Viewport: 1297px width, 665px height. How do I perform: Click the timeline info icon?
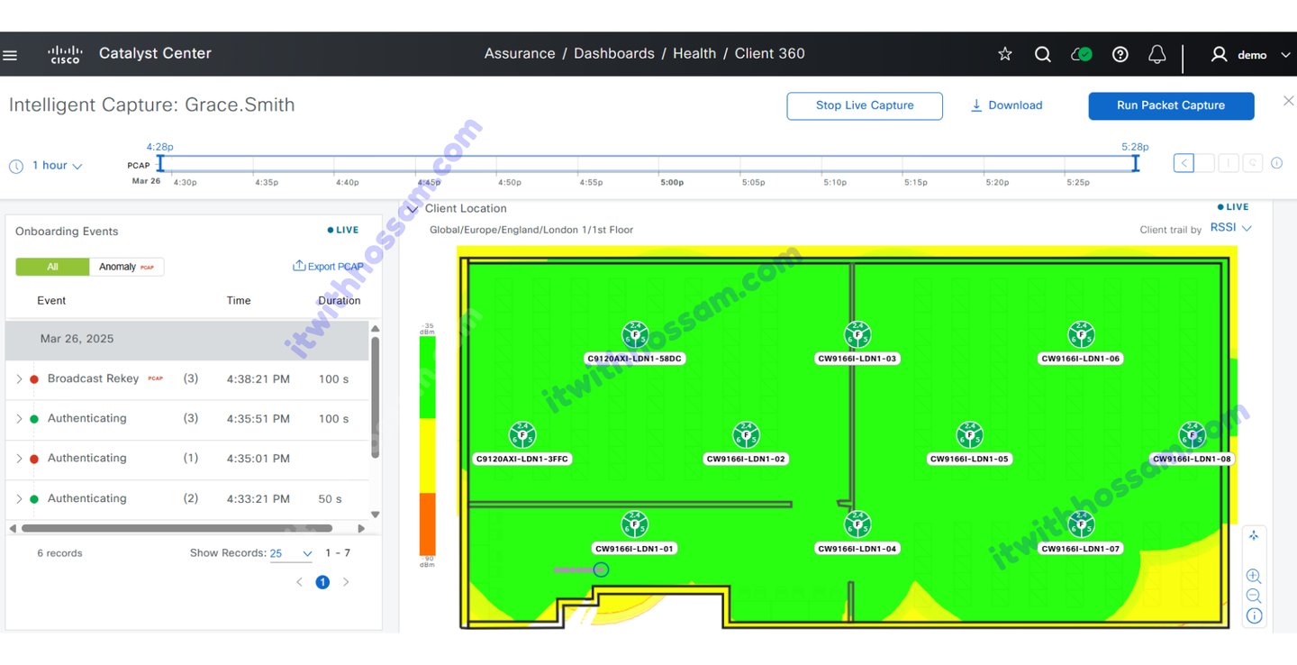pyautogui.click(x=1276, y=163)
